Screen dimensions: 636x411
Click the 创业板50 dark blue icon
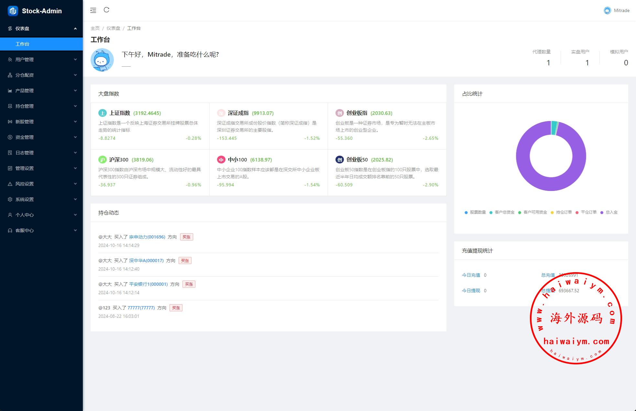(339, 160)
